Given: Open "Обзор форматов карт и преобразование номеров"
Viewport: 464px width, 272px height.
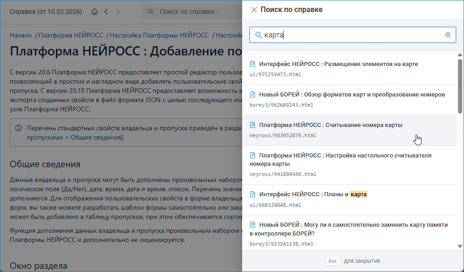Looking at the screenshot, I should (x=351, y=95).
